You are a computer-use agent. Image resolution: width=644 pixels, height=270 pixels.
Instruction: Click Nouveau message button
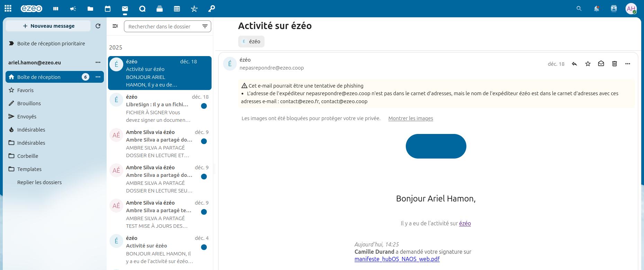(48, 26)
